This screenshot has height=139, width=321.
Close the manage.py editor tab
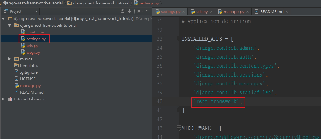click(x=247, y=11)
